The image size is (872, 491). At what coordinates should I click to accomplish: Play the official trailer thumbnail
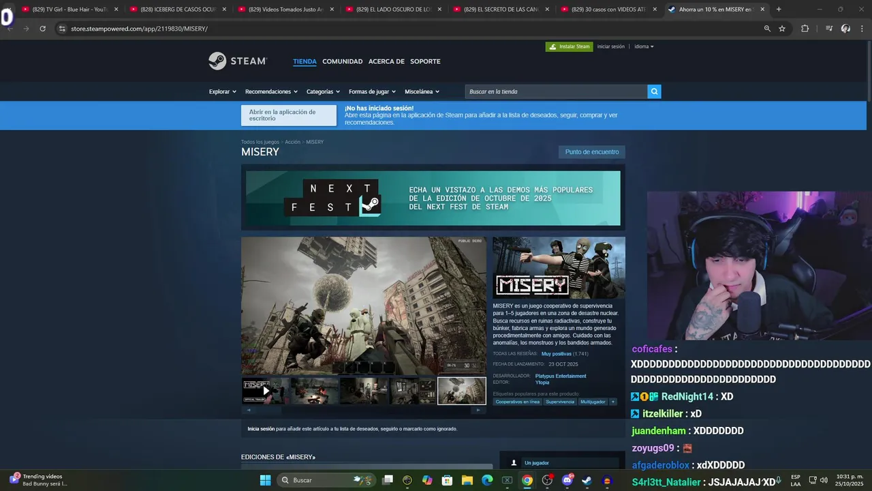(266, 391)
